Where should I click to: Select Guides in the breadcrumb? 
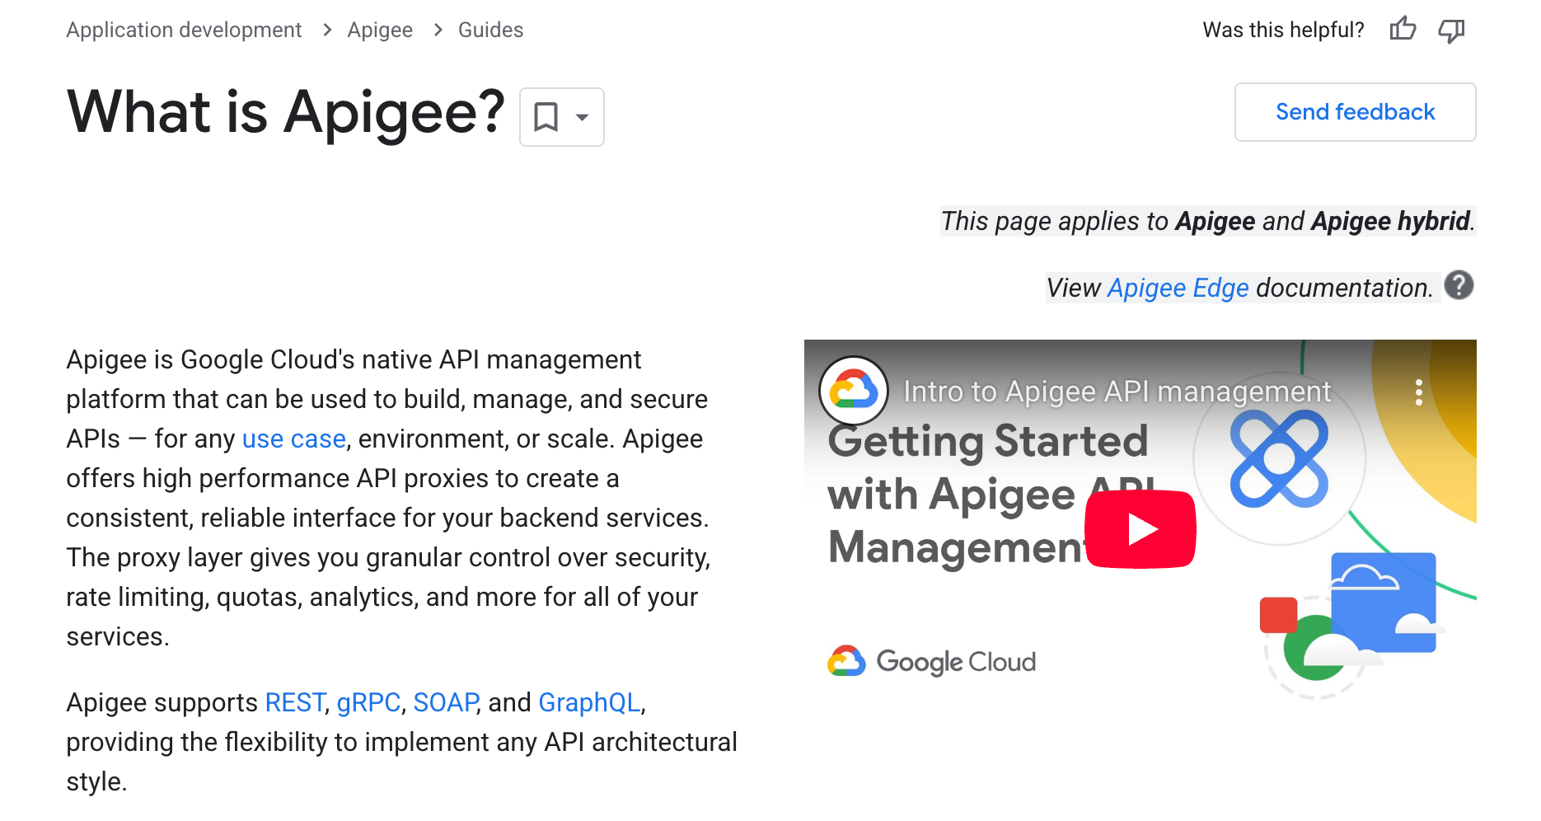[490, 30]
